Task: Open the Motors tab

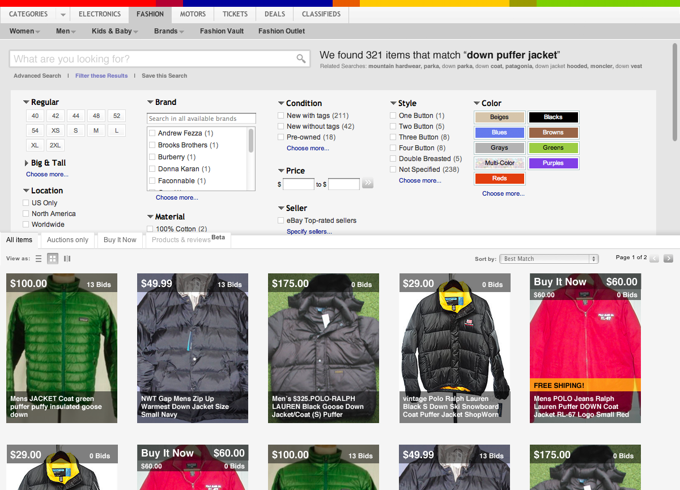Action: click(193, 14)
